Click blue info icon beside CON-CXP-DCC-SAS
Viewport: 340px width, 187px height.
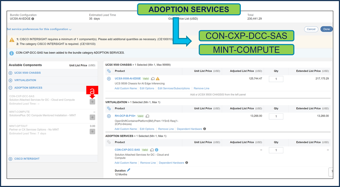[x=157, y=150]
